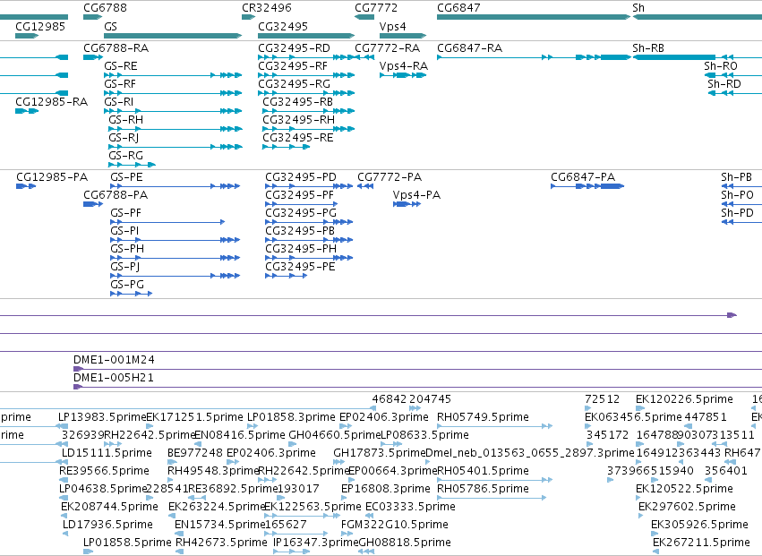Screen dimensions: 762x556
Task: Click the CG6847-RA transcript label
Action: (469, 48)
